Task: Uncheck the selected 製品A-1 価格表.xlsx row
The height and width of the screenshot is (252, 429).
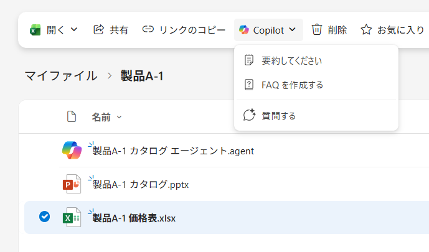Action: click(x=44, y=217)
